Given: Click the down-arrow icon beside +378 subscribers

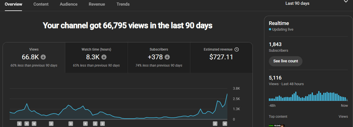Looking at the screenshot, I should click(167, 57).
